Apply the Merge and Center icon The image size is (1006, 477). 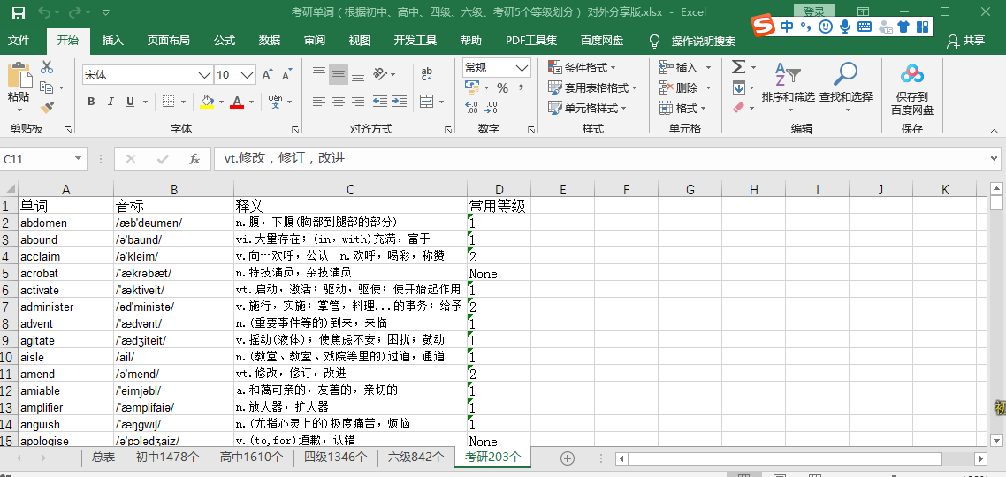click(427, 102)
